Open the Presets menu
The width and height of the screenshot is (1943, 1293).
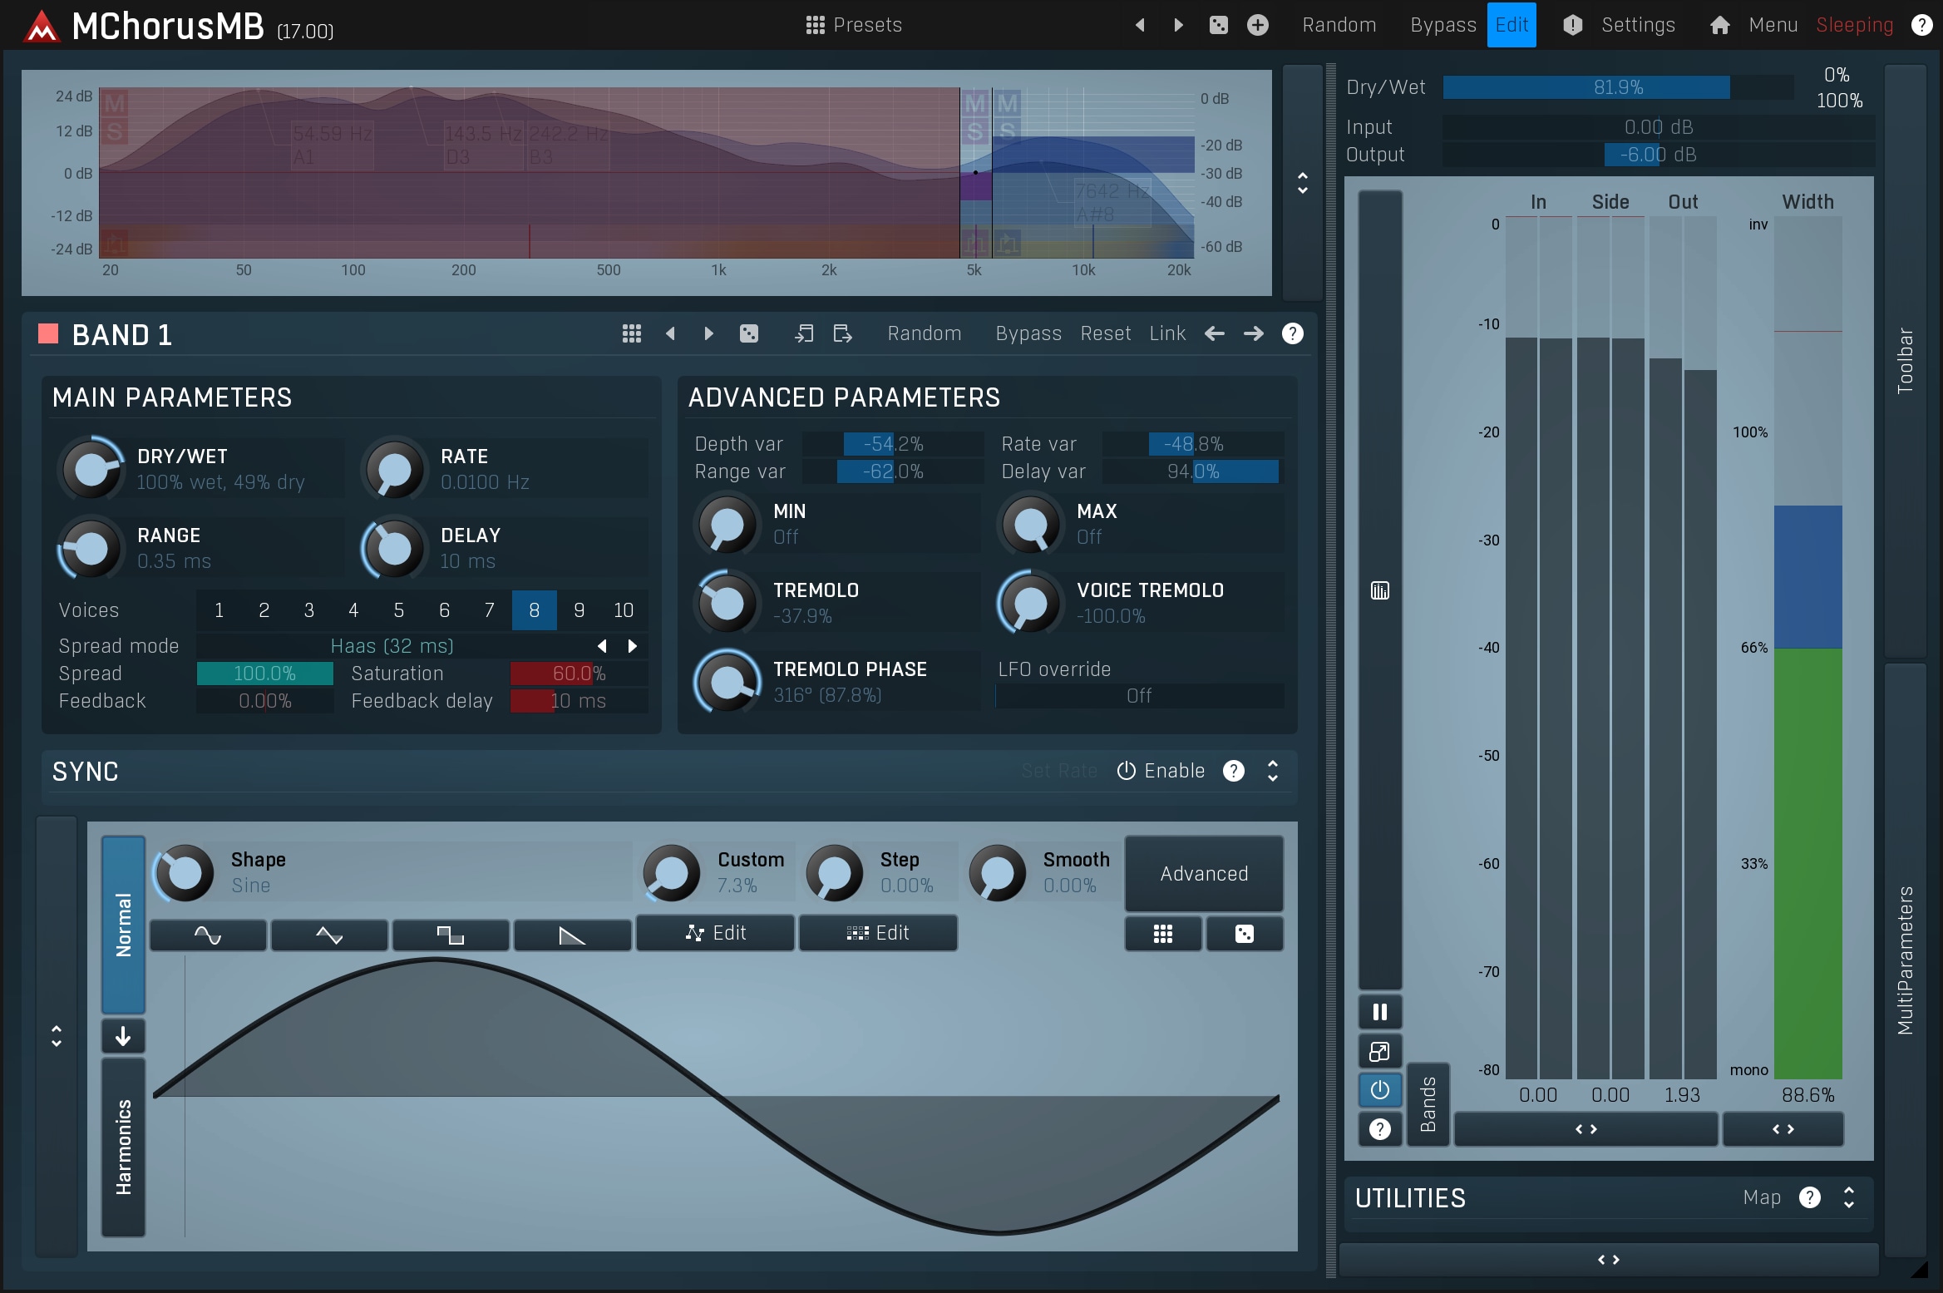[854, 25]
